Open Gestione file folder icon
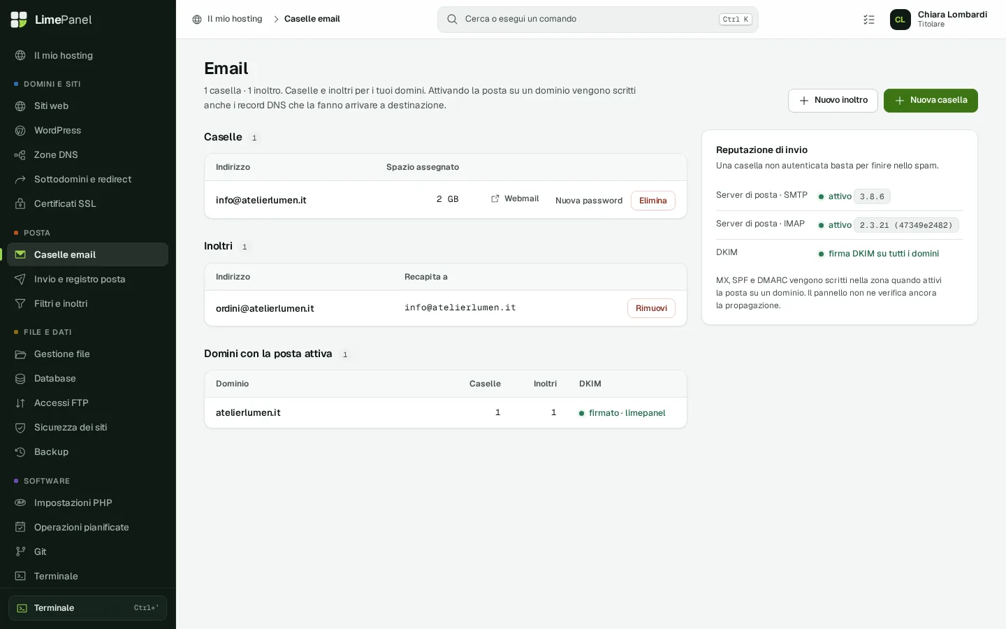The height and width of the screenshot is (629, 1006). [x=20, y=354]
